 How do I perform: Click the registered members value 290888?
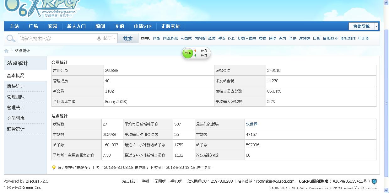click(112, 71)
